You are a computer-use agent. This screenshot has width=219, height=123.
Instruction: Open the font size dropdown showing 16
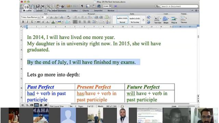click(47, 17)
